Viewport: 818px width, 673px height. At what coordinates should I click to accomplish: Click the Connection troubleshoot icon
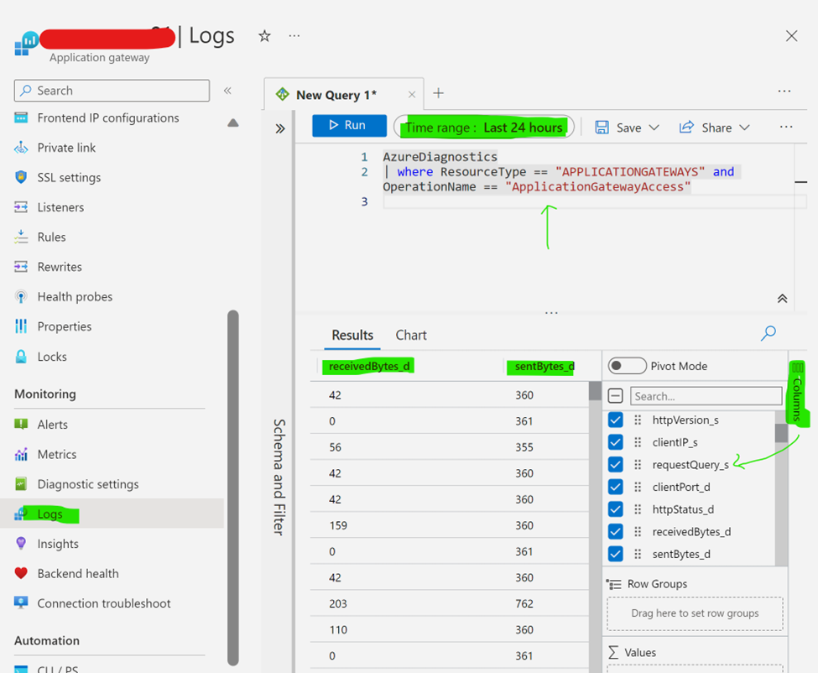click(21, 603)
